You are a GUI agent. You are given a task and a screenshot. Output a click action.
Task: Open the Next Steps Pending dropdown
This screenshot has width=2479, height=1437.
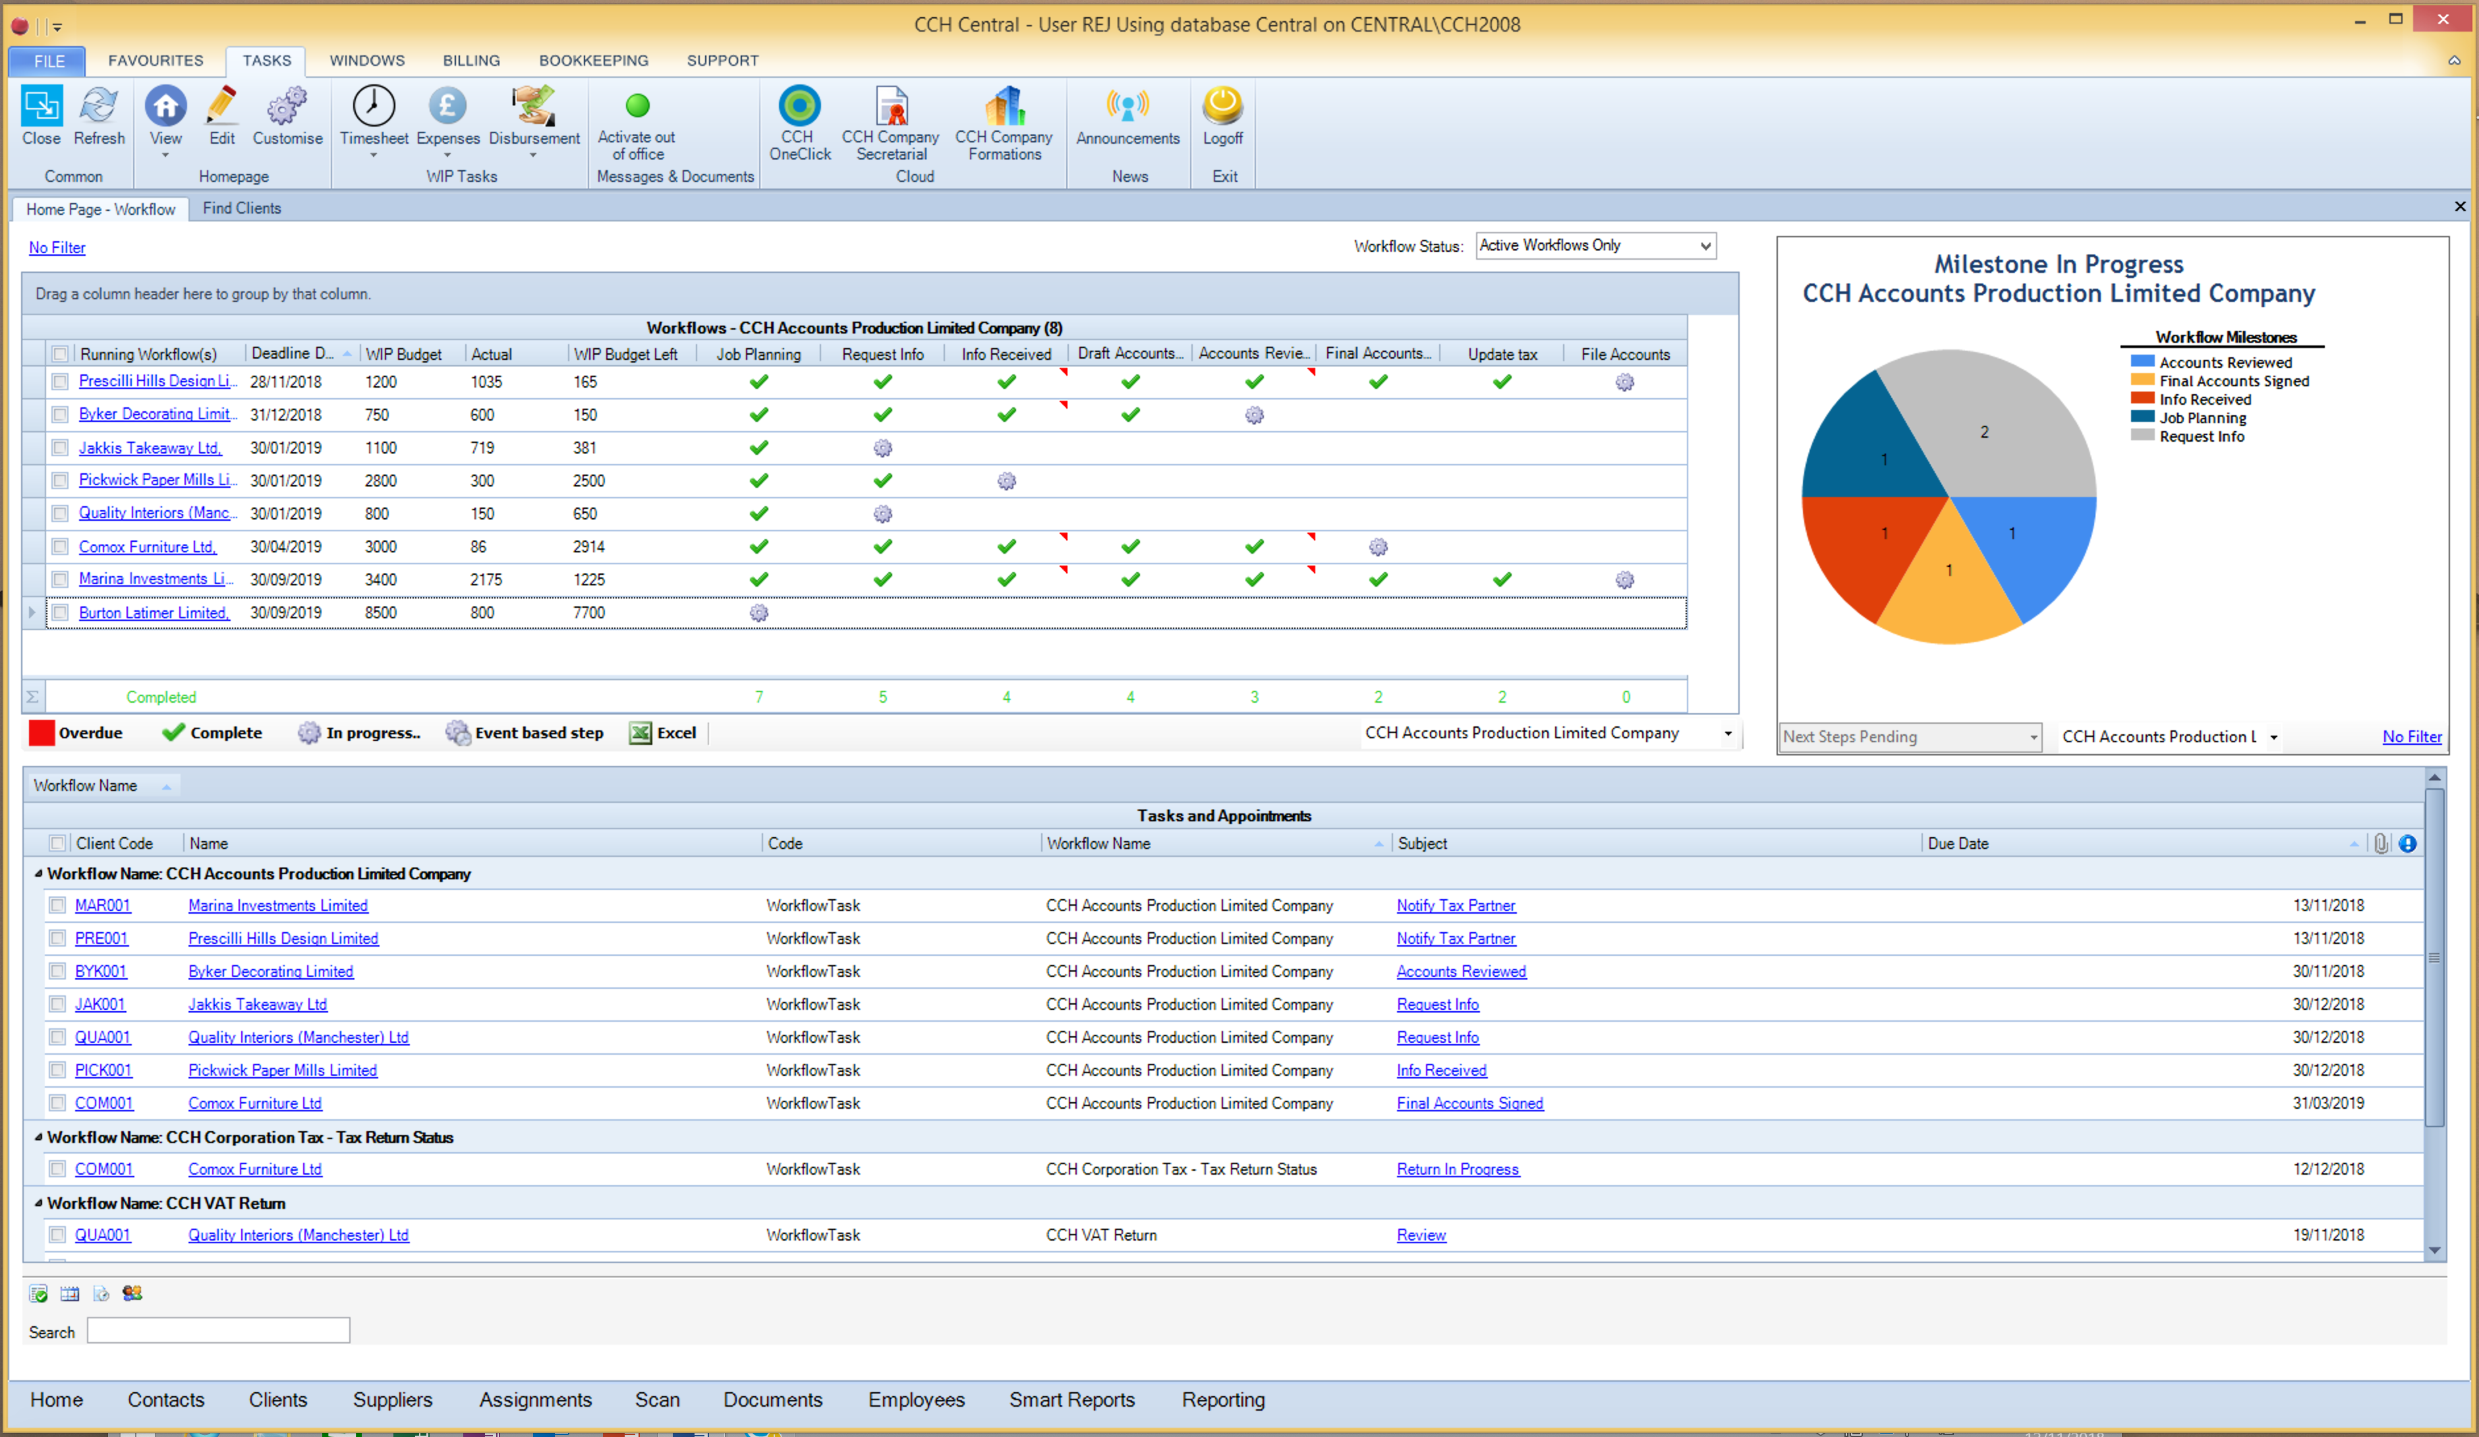(x=2034, y=737)
